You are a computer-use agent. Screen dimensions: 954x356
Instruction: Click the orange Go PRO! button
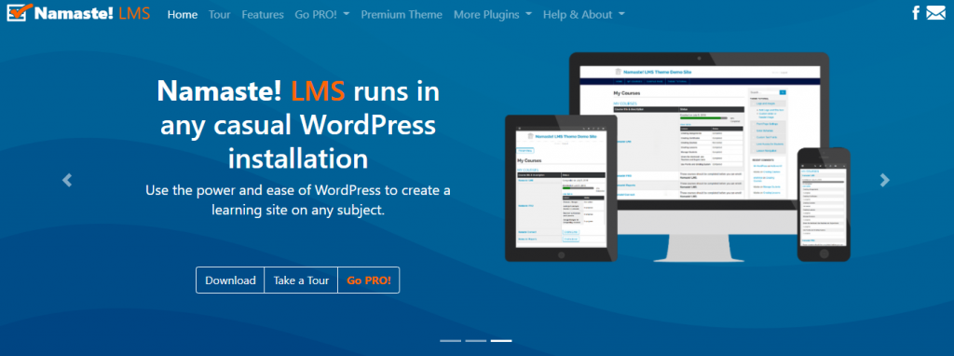pyautogui.click(x=369, y=281)
